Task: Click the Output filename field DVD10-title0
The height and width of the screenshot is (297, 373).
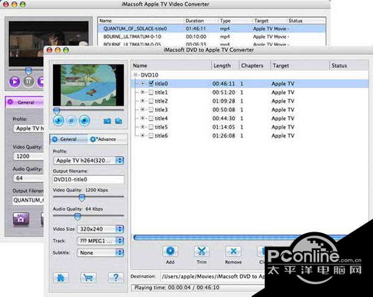Action: 88,179
